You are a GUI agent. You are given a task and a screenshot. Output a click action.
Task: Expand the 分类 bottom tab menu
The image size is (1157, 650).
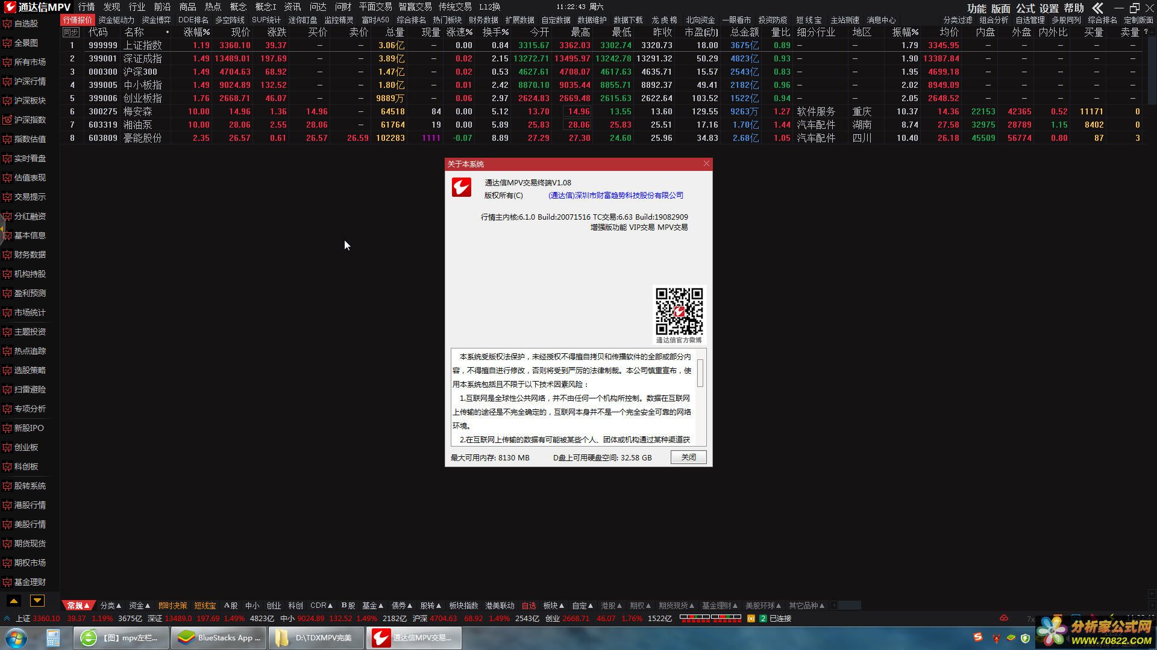(110, 605)
